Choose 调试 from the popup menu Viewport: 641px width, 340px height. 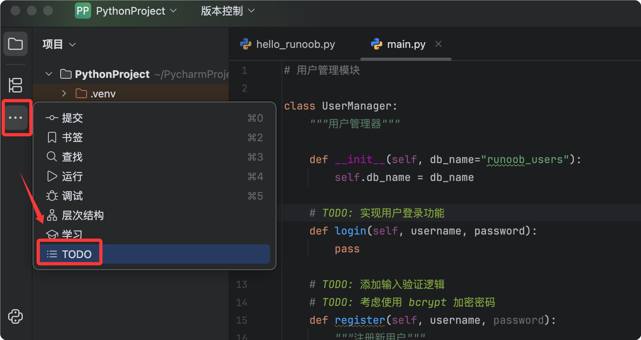tap(155, 196)
